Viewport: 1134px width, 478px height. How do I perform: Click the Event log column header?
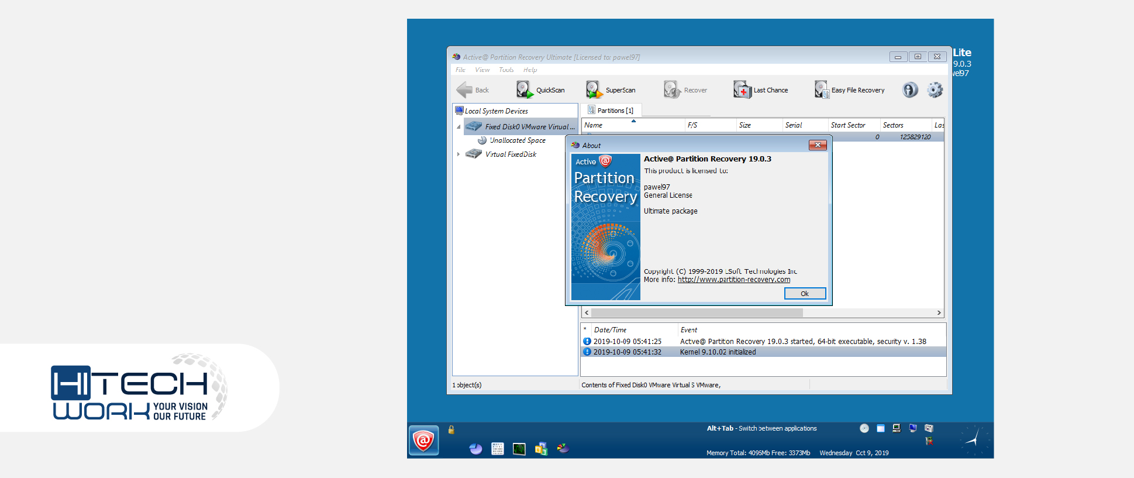click(812, 330)
